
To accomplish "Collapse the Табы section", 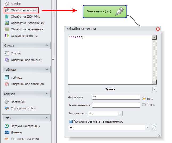I will [x=47, y=118].
